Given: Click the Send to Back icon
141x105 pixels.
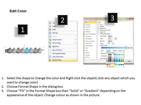Looking at the screenshot, I should pos(50,43).
